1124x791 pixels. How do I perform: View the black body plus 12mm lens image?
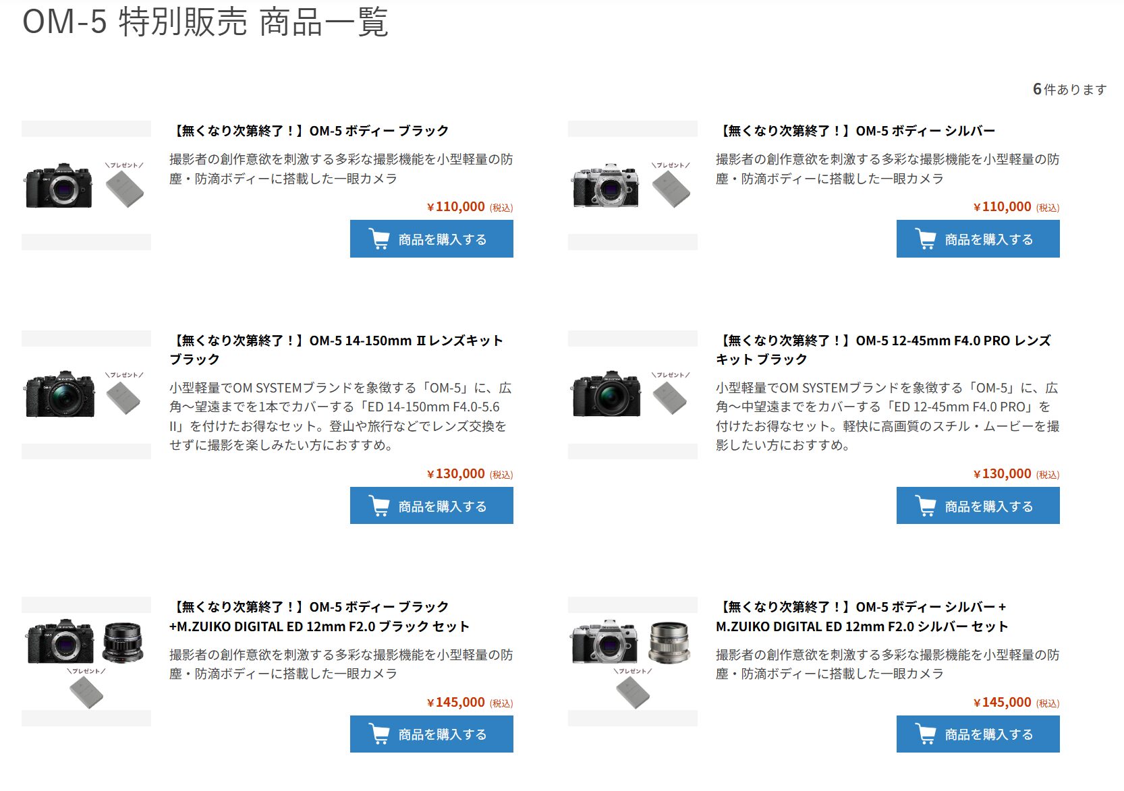click(86, 662)
